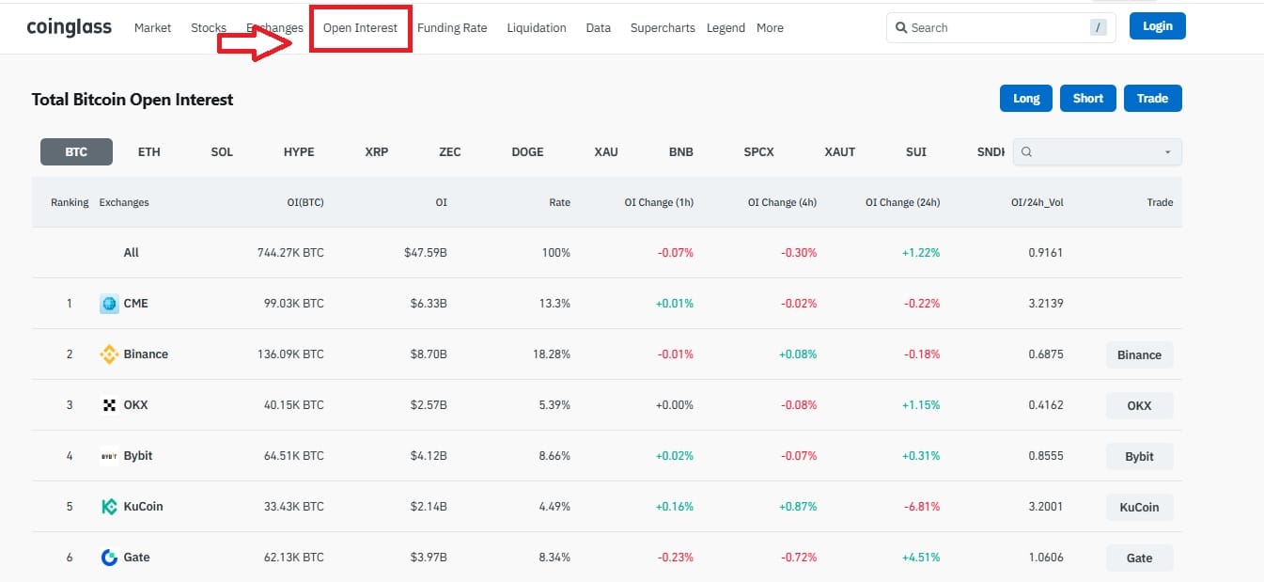
Task: Click the KuCoin exchange logo icon
Action: point(109,507)
